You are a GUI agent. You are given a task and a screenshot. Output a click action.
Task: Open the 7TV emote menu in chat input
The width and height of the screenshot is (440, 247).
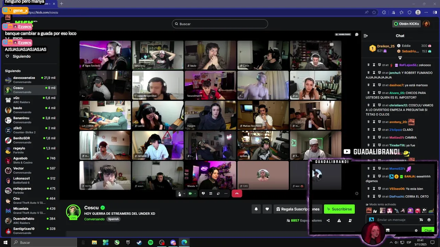[x=421, y=220]
